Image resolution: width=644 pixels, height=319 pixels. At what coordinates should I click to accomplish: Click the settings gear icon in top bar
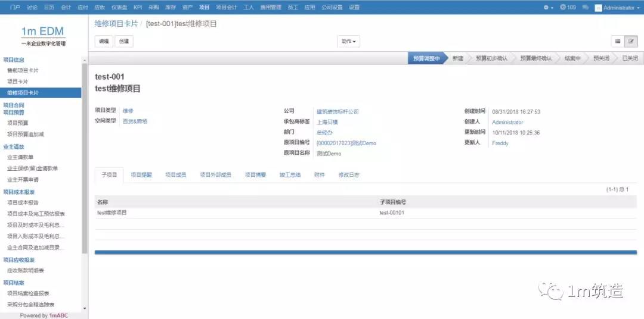tap(547, 8)
